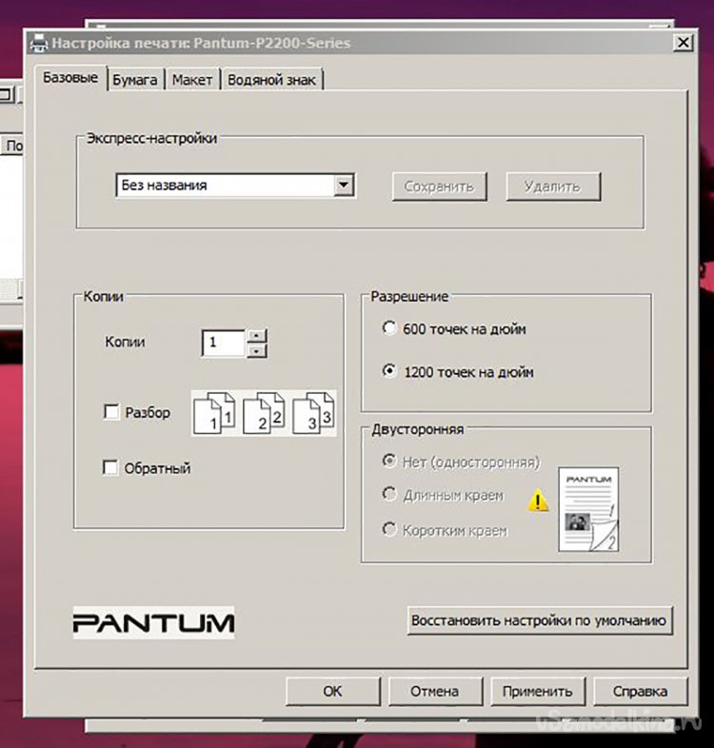Click the Копии number input field
714x748 pixels.
[x=223, y=343]
